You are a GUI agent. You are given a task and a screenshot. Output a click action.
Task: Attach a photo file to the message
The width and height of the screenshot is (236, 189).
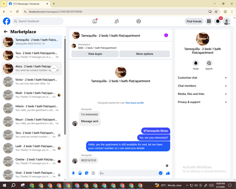click(80, 173)
